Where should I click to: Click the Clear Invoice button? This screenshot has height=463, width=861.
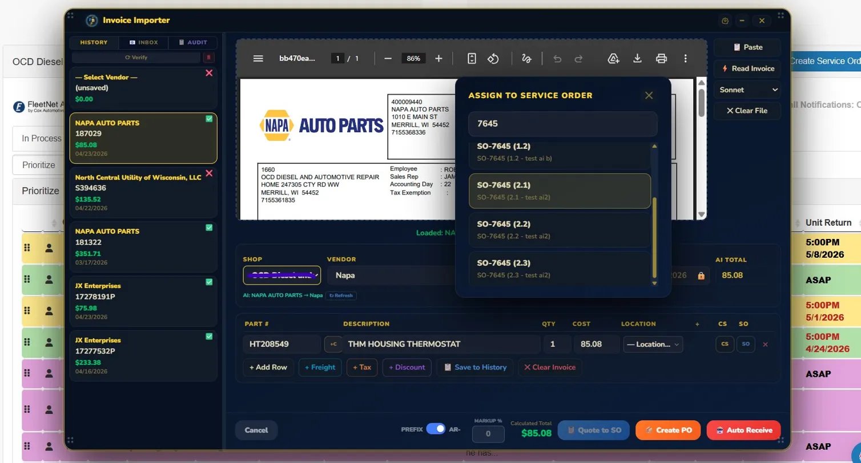550,367
